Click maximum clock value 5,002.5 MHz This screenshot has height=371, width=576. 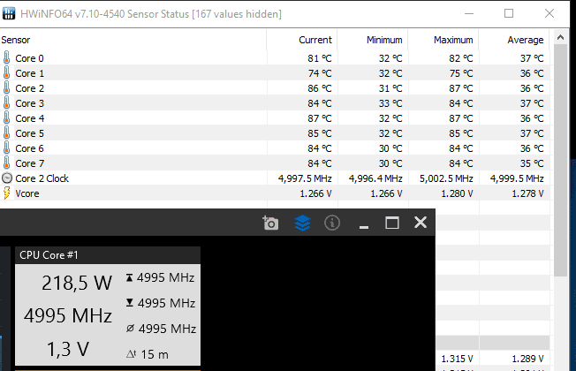[446, 178]
